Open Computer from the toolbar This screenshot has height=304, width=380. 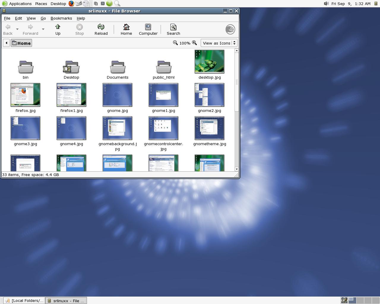click(148, 29)
